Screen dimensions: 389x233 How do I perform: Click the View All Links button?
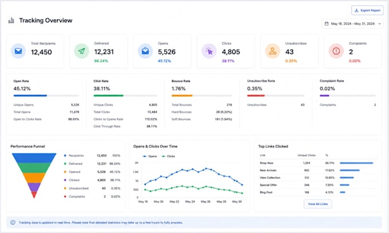[318, 204]
